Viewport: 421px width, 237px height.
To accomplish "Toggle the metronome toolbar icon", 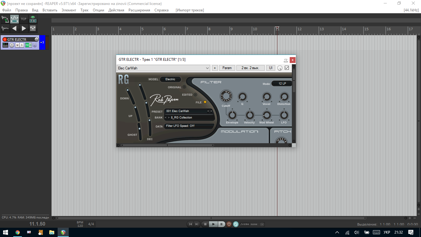I will pos(5,19).
